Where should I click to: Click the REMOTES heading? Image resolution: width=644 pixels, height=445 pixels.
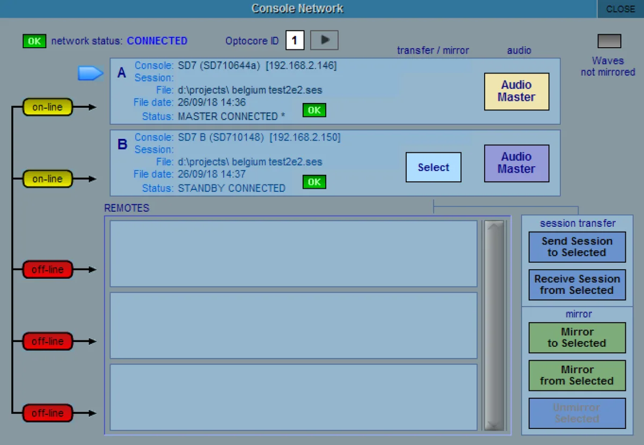point(127,208)
